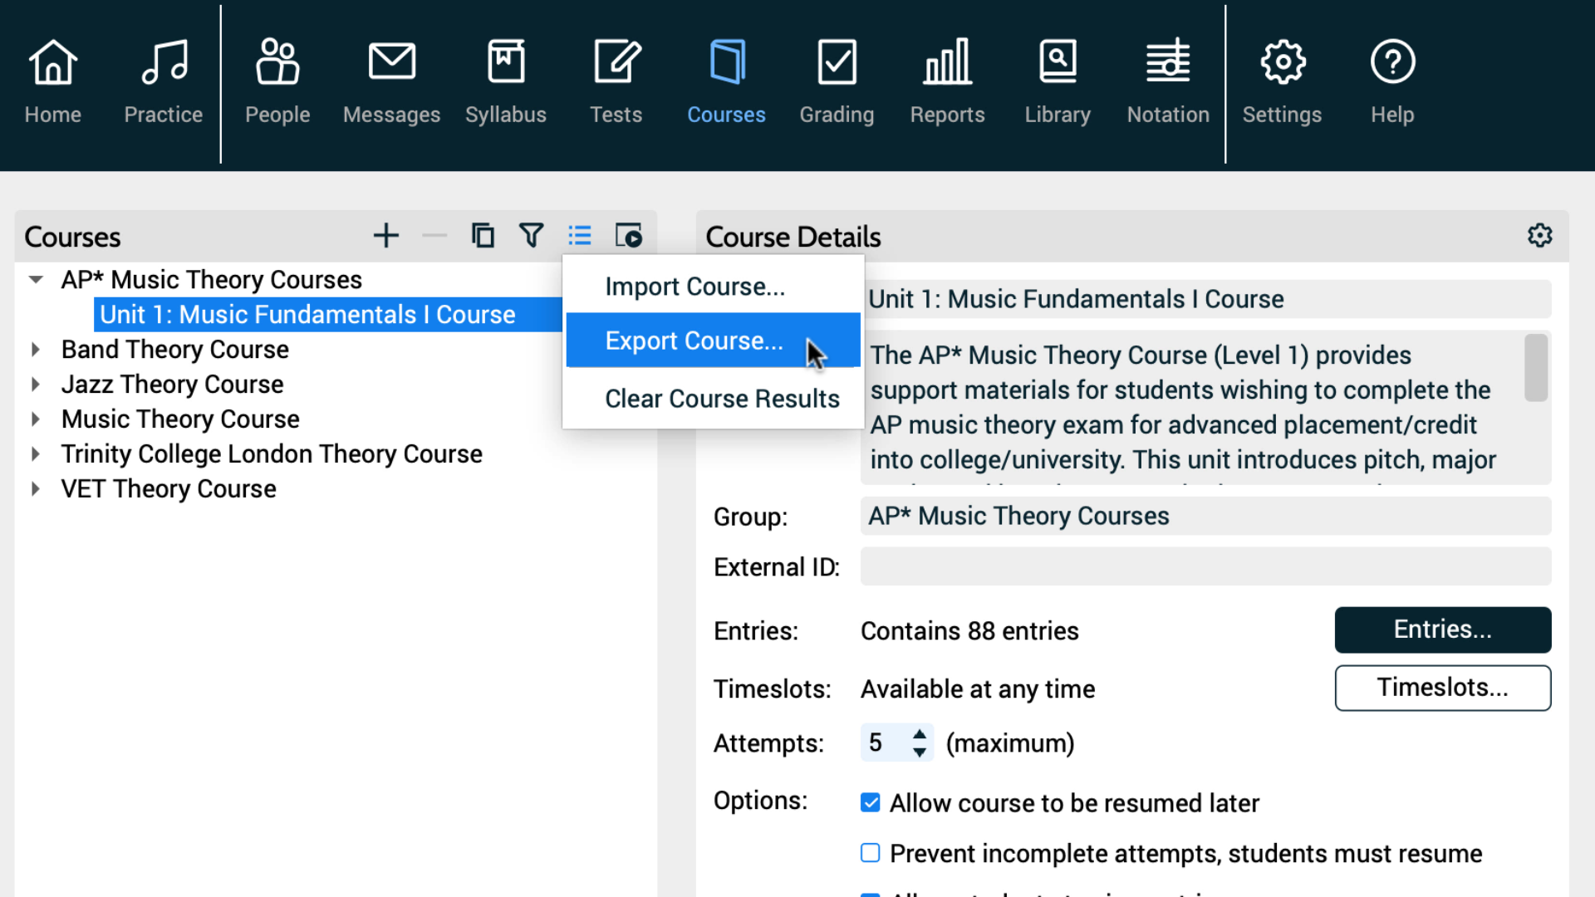1595x897 pixels.
Task: Expand the Jazz Theory Course group
Action: [36, 385]
